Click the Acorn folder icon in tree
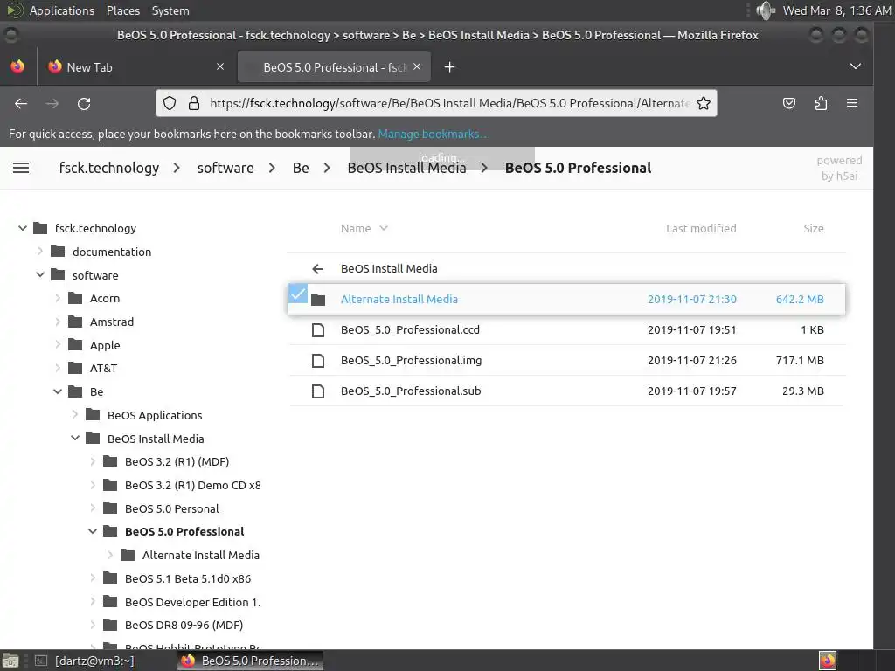895x671 pixels. pyautogui.click(x=75, y=299)
